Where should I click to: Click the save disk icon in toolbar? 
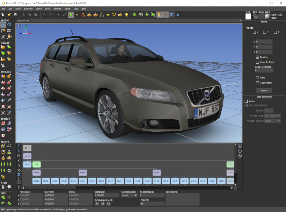click(x=15, y=15)
